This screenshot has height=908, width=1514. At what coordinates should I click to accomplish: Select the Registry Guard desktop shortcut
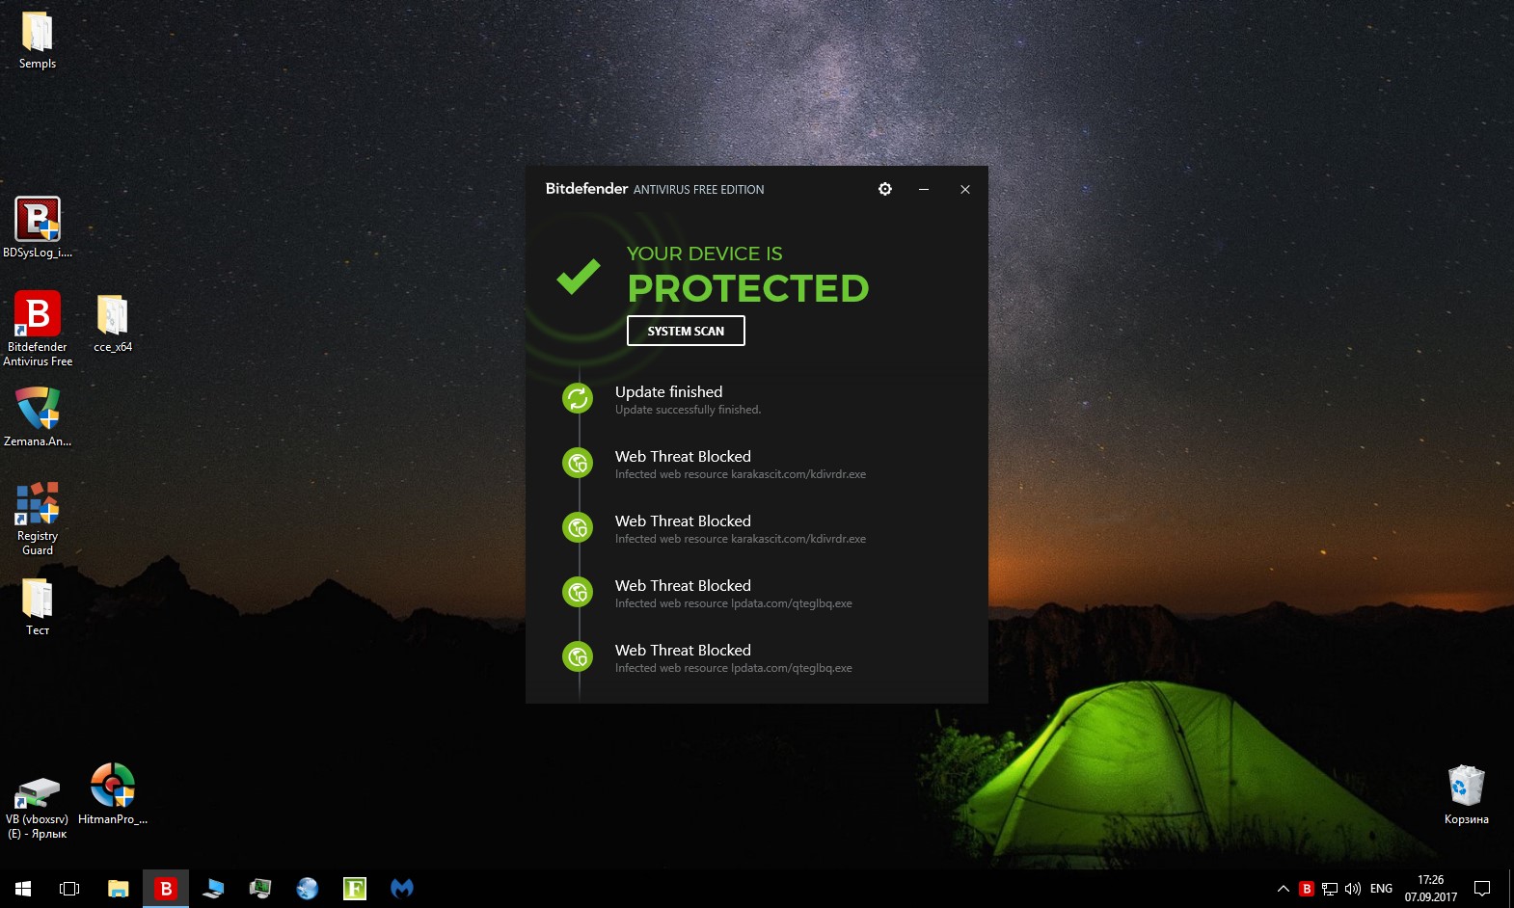38,519
